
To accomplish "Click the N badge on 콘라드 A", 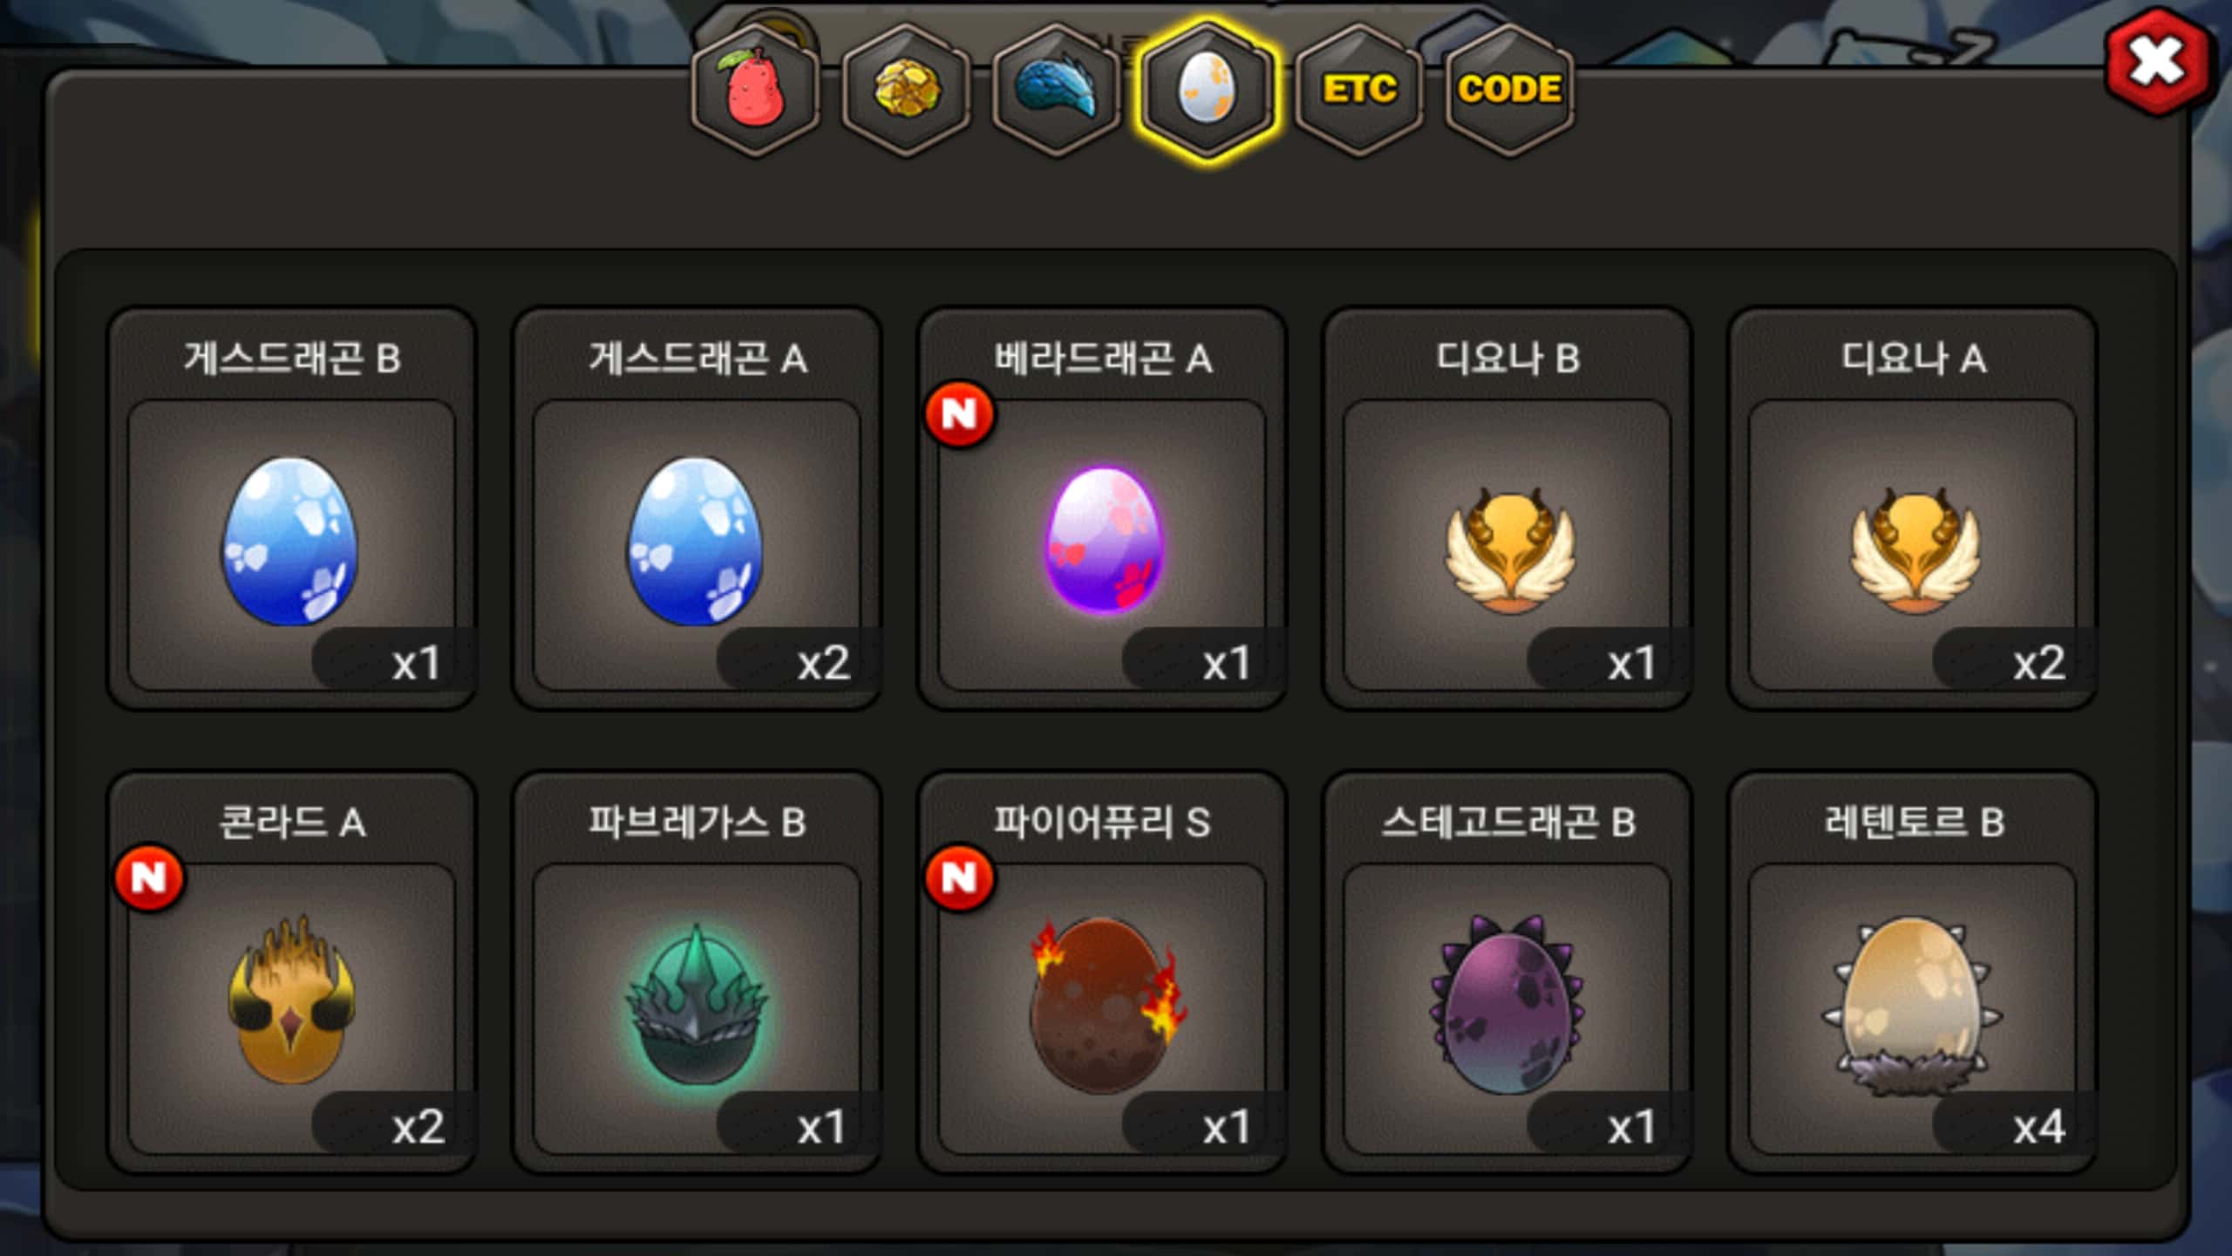I will pyautogui.click(x=149, y=877).
